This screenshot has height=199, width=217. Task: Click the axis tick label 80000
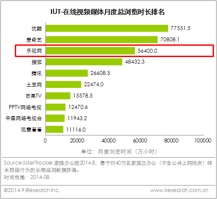tap(171, 141)
